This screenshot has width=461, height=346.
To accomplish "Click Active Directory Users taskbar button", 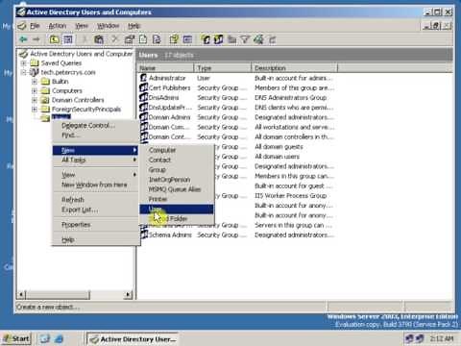I will pyautogui.click(x=133, y=339).
